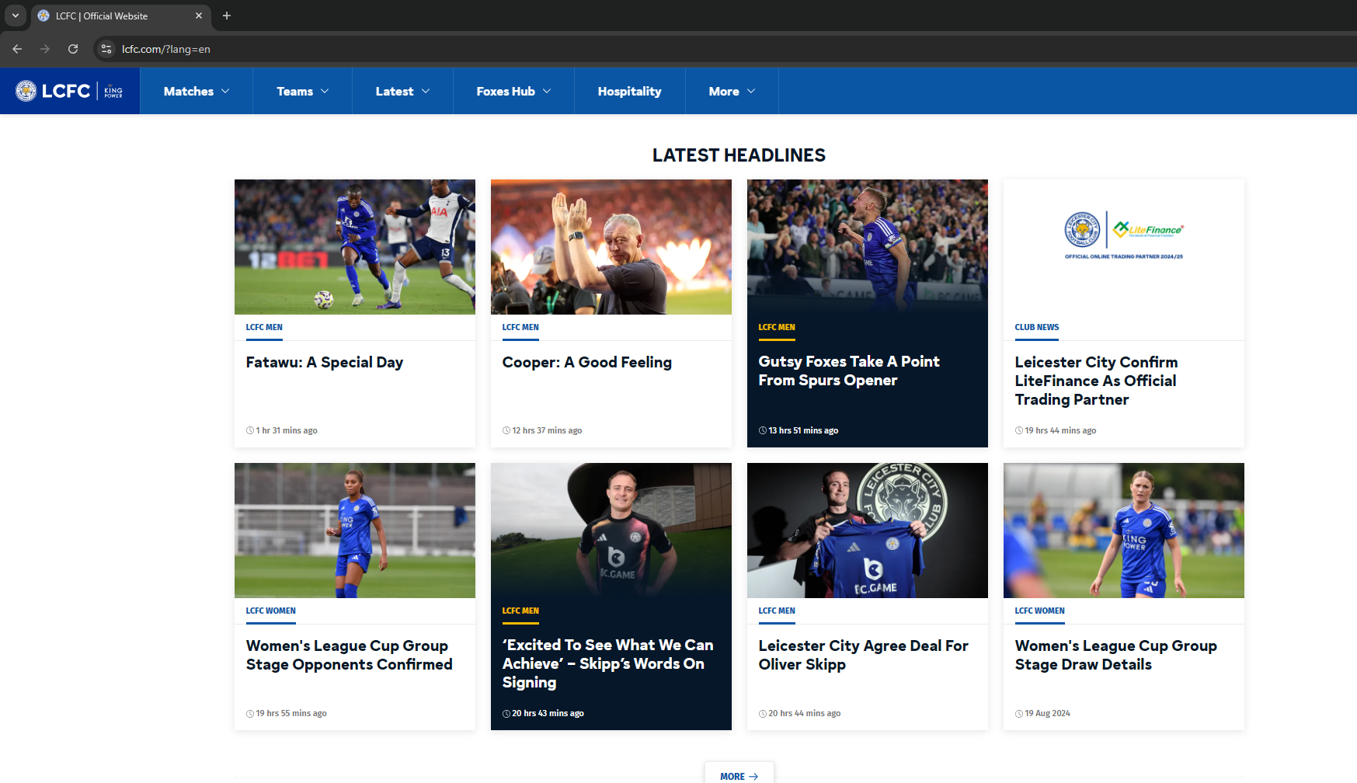Screen dimensions: 1357x783
Task: Reload the page with refresh icon
Action: click(73, 49)
